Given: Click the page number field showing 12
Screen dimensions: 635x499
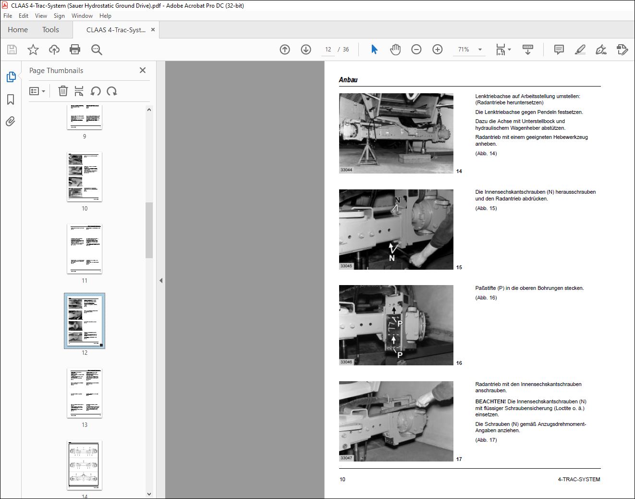Looking at the screenshot, I should coord(328,50).
